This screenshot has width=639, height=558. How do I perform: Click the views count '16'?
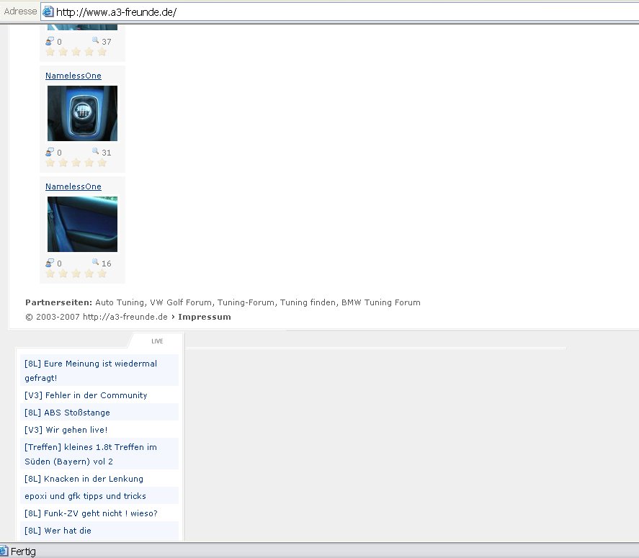[107, 264]
